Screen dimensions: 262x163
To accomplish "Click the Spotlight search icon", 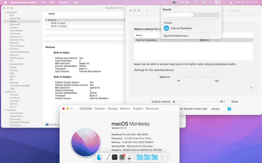I will click(x=224, y=2).
